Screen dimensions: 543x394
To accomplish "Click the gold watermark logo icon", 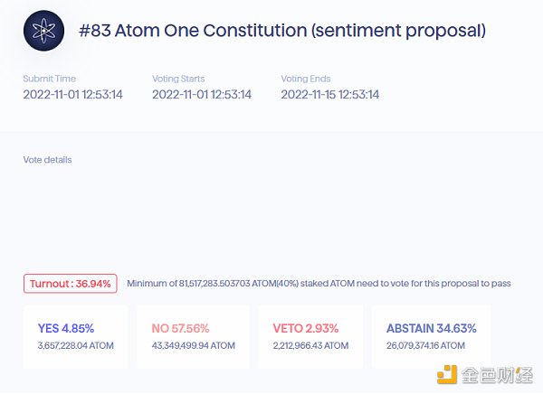I will tap(447, 375).
